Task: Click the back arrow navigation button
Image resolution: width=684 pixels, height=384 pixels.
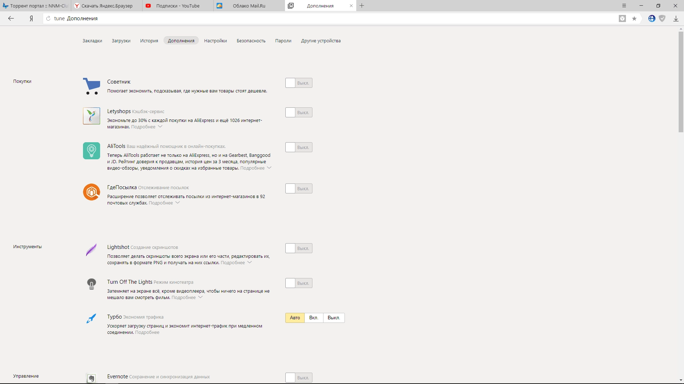Action: [11, 18]
